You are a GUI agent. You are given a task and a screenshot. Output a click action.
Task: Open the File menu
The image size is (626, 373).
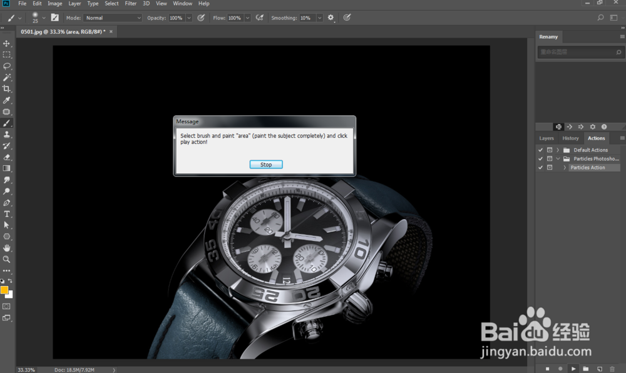coord(23,4)
